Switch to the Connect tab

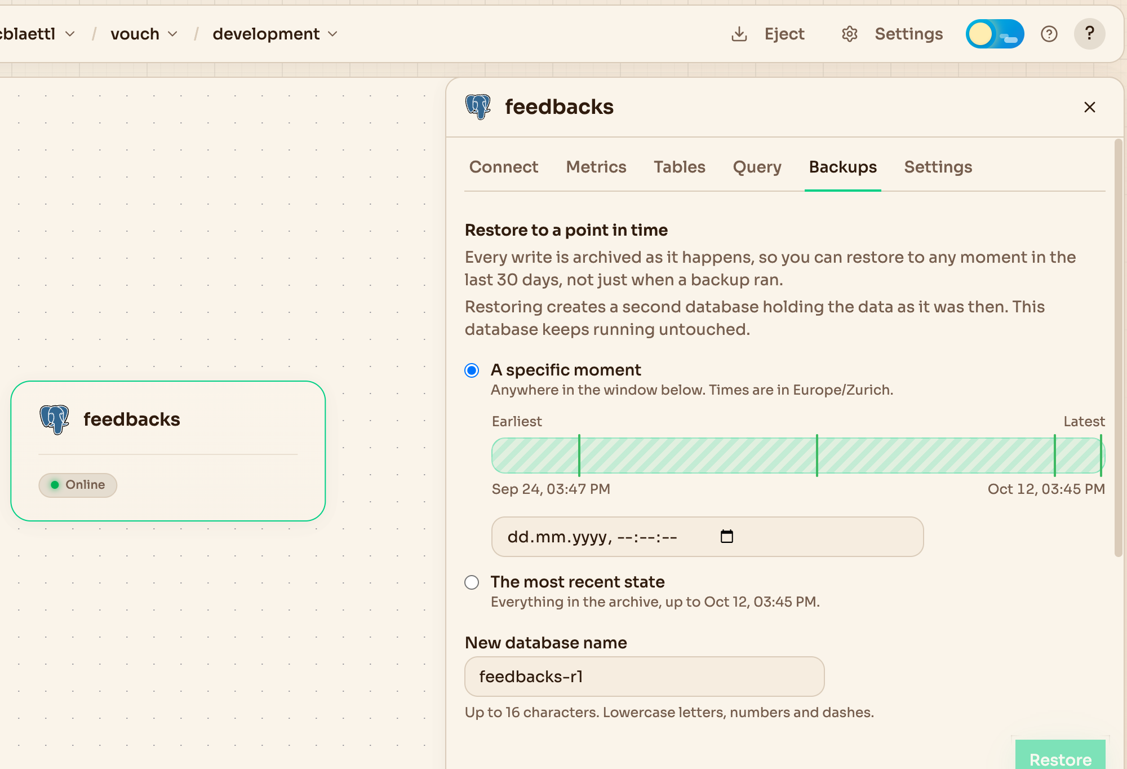[504, 167]
